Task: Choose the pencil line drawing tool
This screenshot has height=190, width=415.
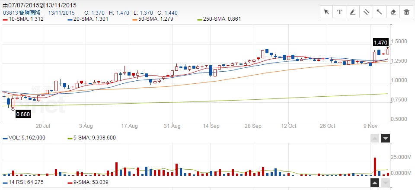Action: (x=353, y=12)
